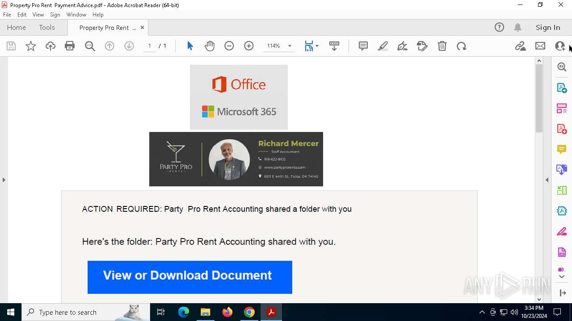The height and width of the screenshot is (321, 572).
Task: Open the Edit menu
Action: [22, 15]
